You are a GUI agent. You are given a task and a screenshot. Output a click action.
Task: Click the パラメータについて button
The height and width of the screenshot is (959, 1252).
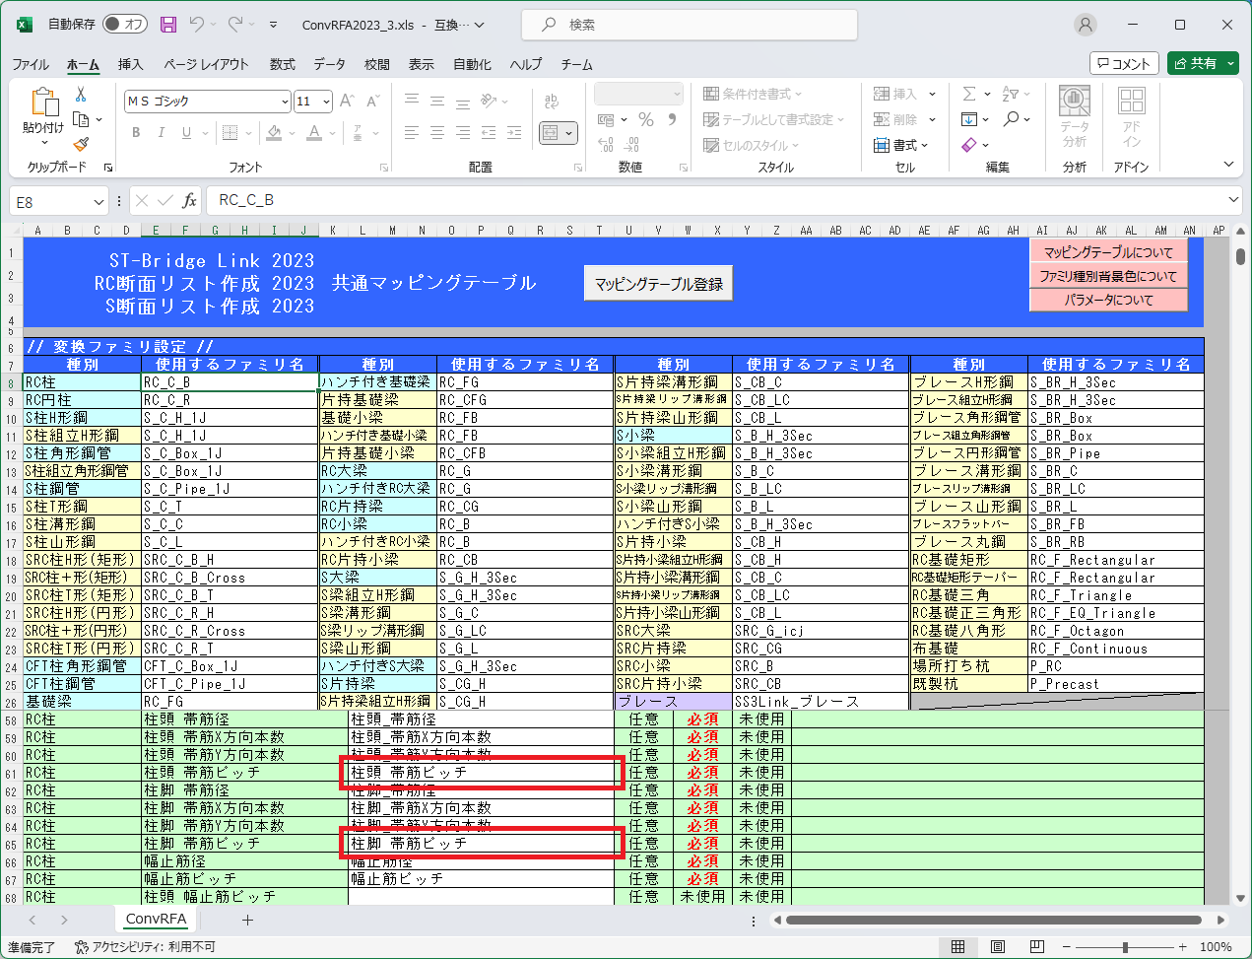1108,300
